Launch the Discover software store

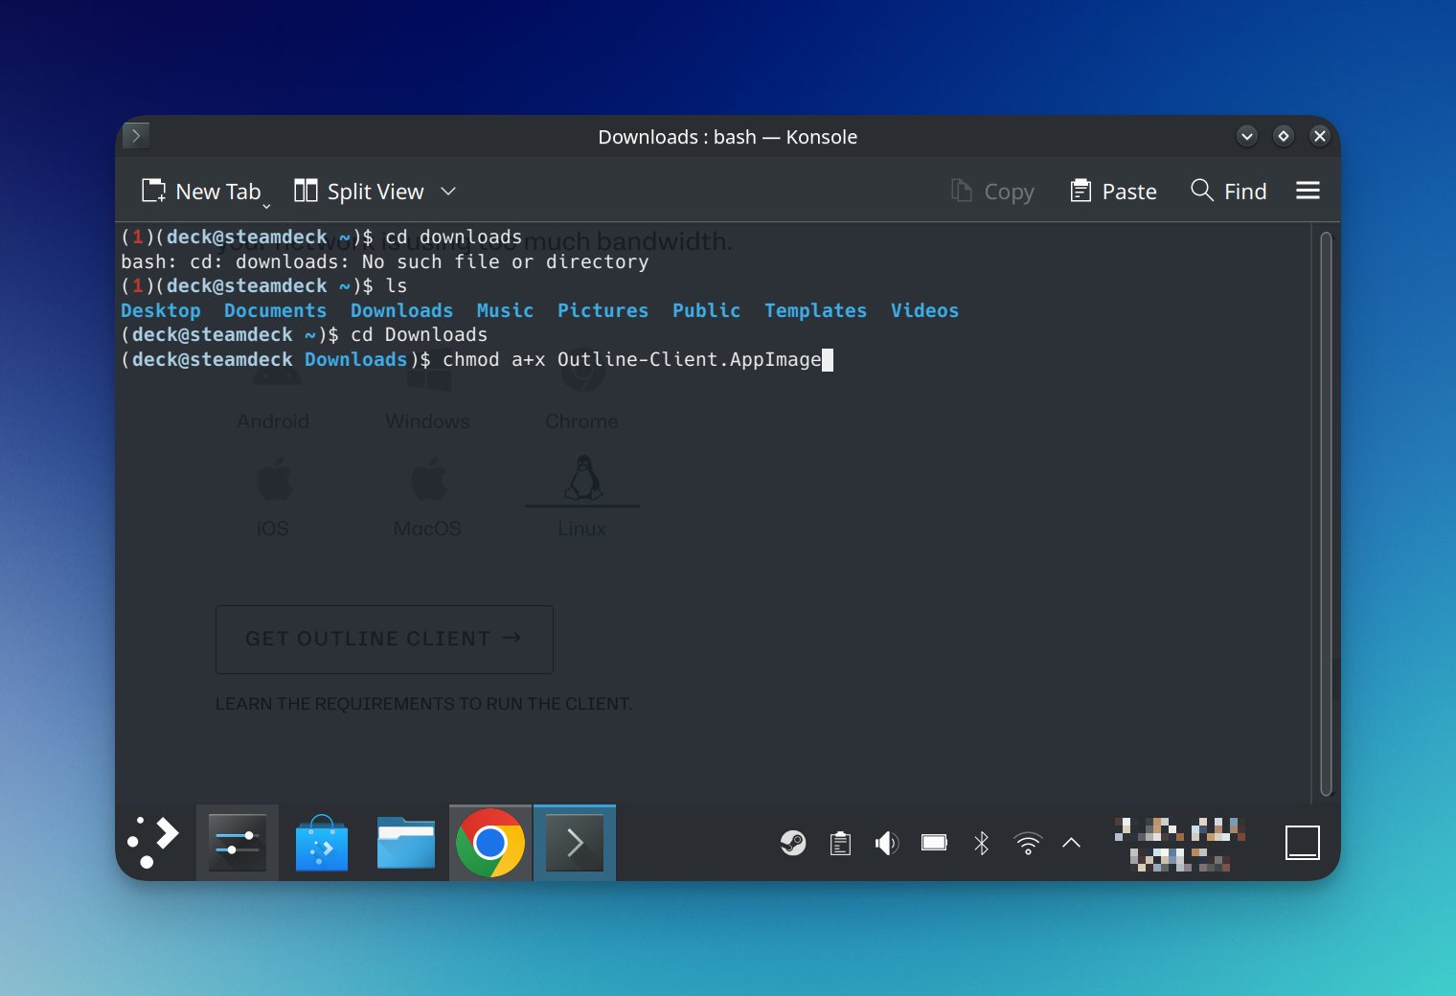pos(322,843)
